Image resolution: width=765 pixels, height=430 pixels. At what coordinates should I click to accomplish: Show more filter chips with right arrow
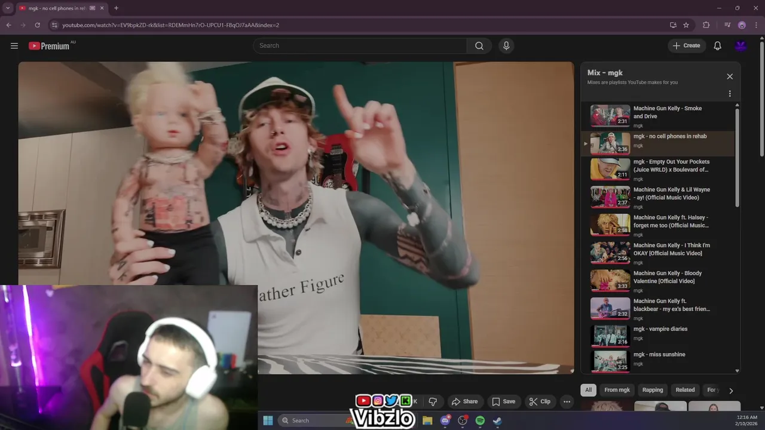coord(730,391)
